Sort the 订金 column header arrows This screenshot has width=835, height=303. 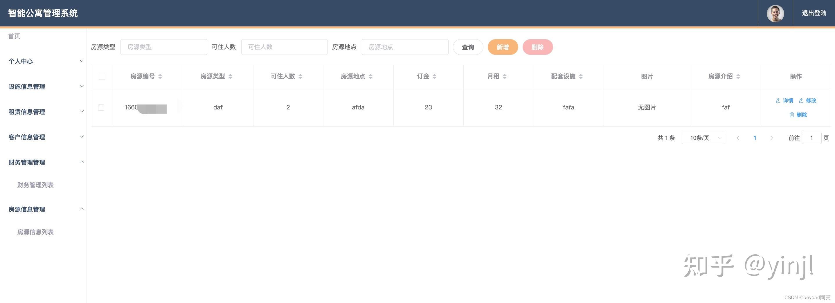(x=435, y=77)
